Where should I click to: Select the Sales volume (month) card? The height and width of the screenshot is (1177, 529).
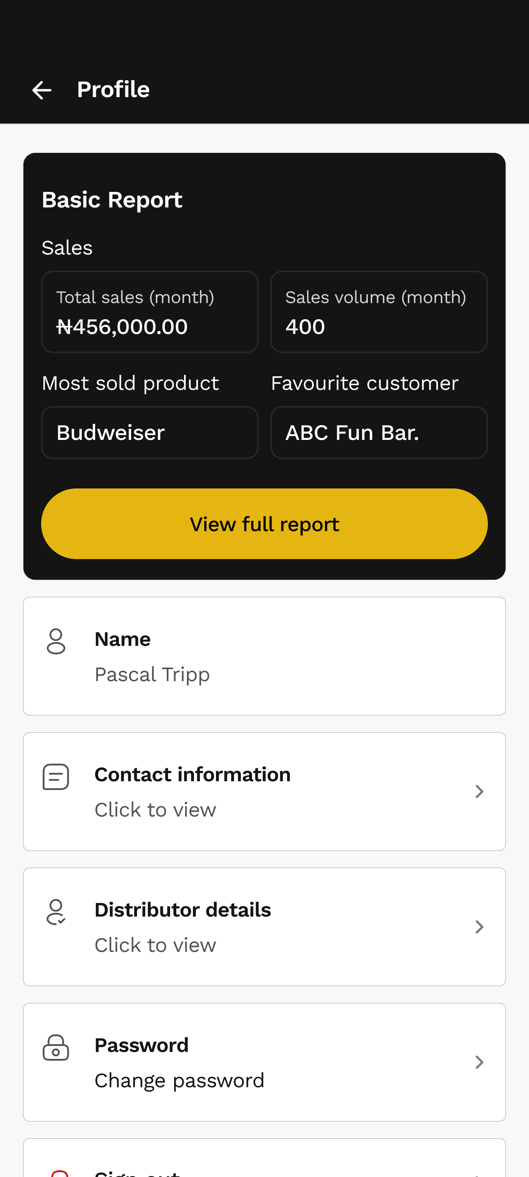point(378,312)
